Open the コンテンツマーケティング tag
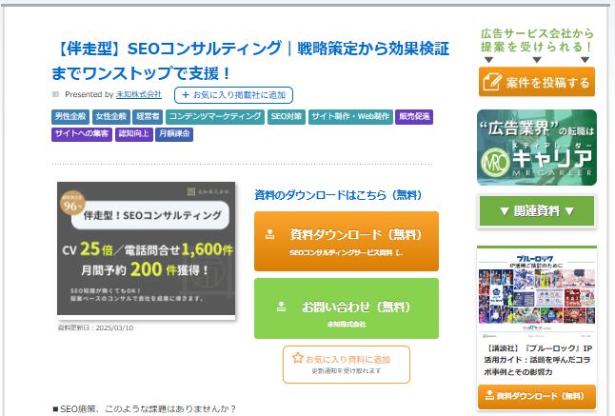 coord(215,116)
